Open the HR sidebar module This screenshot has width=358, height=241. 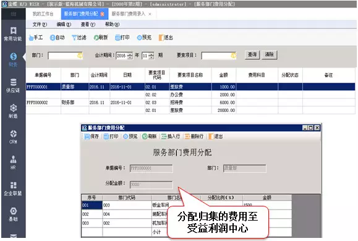coord(13,163)
